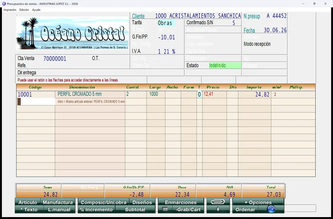333x219 pixels.
Task: Click the -Grab/Cart button
Action: pos(188,209)
